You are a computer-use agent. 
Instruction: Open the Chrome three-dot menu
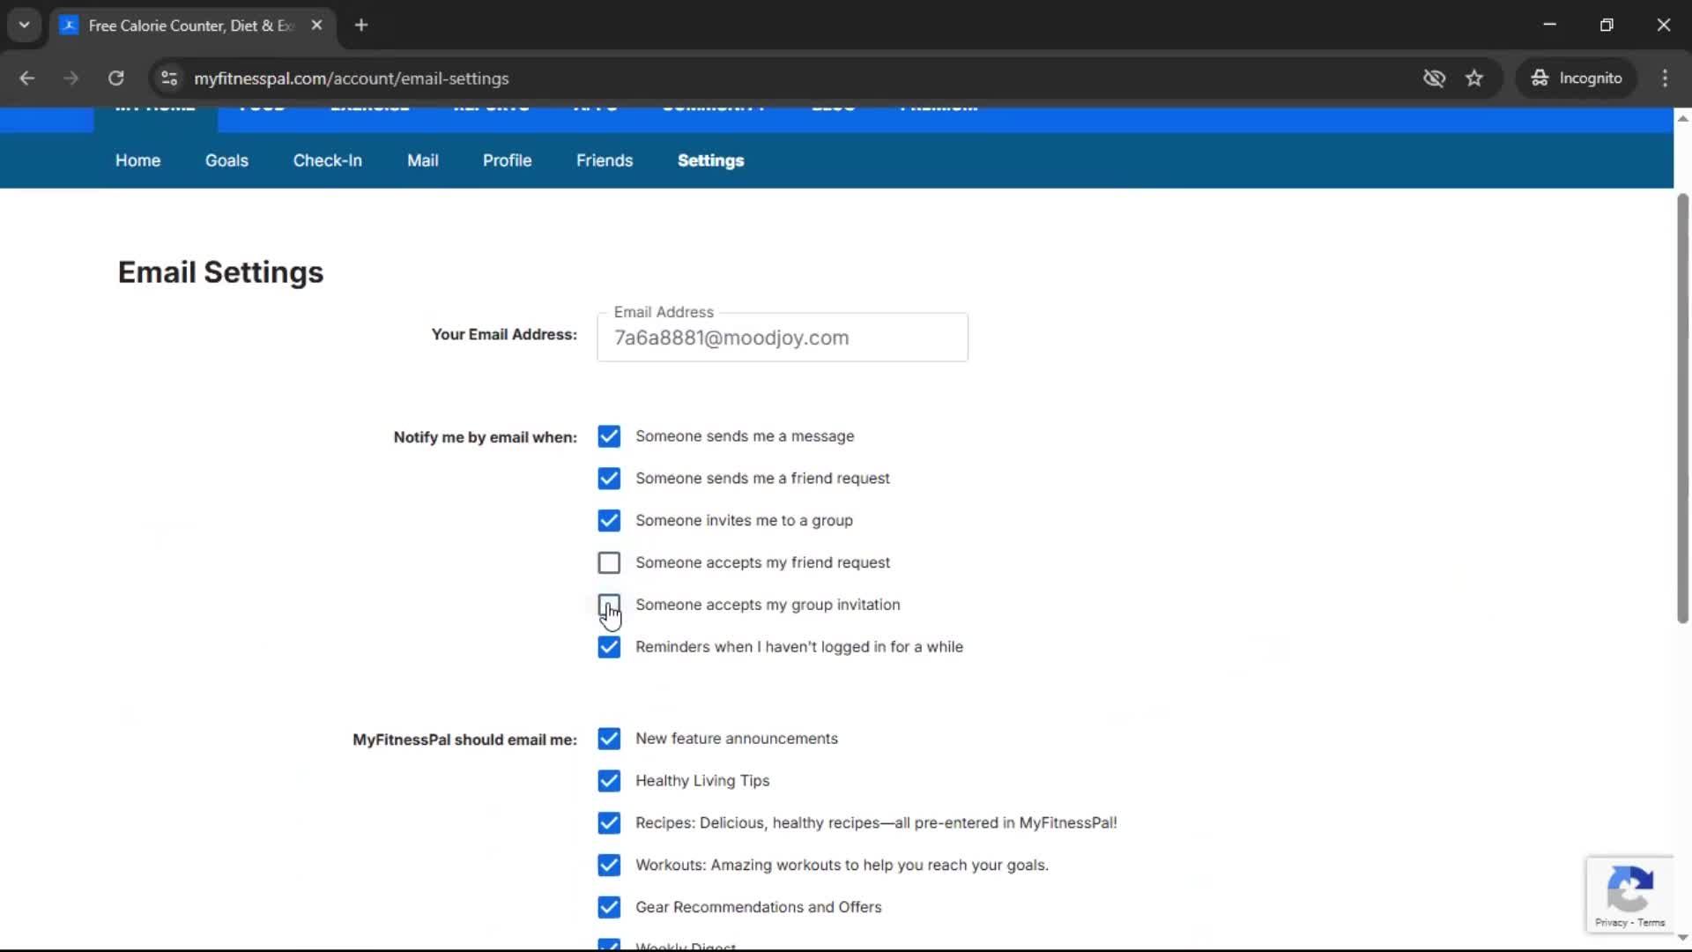click(1665, 78)
